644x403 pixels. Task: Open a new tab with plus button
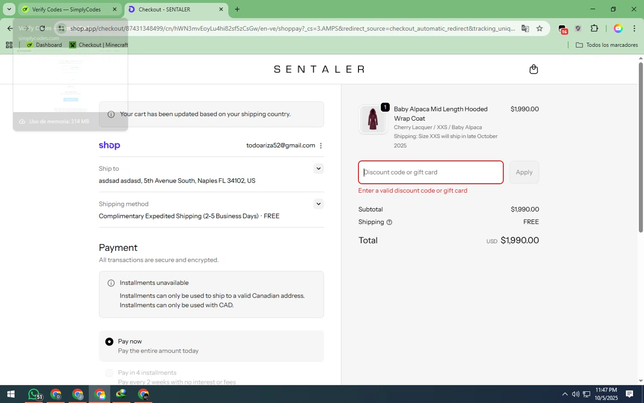[x=237, y=9]
